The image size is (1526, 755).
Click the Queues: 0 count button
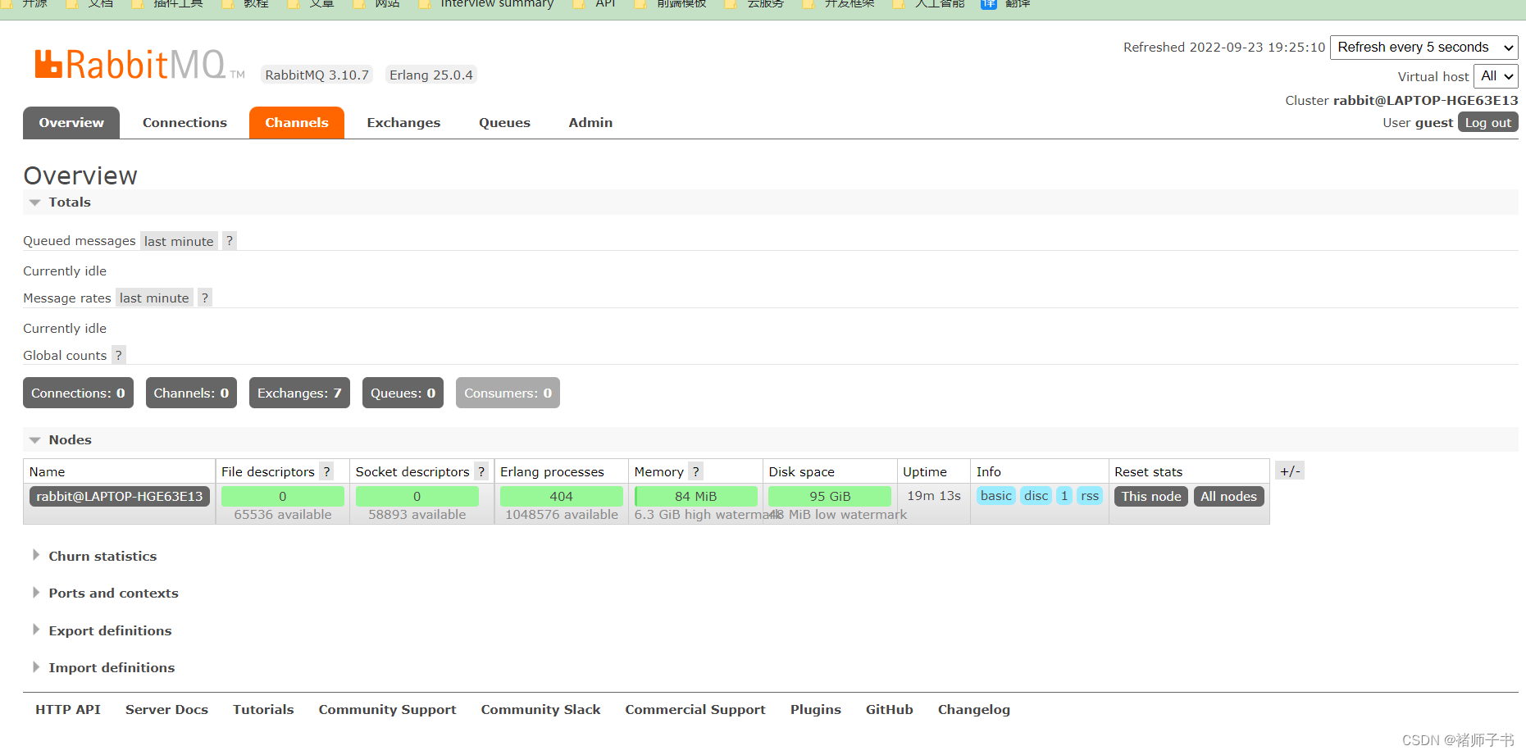pos(403,393)
